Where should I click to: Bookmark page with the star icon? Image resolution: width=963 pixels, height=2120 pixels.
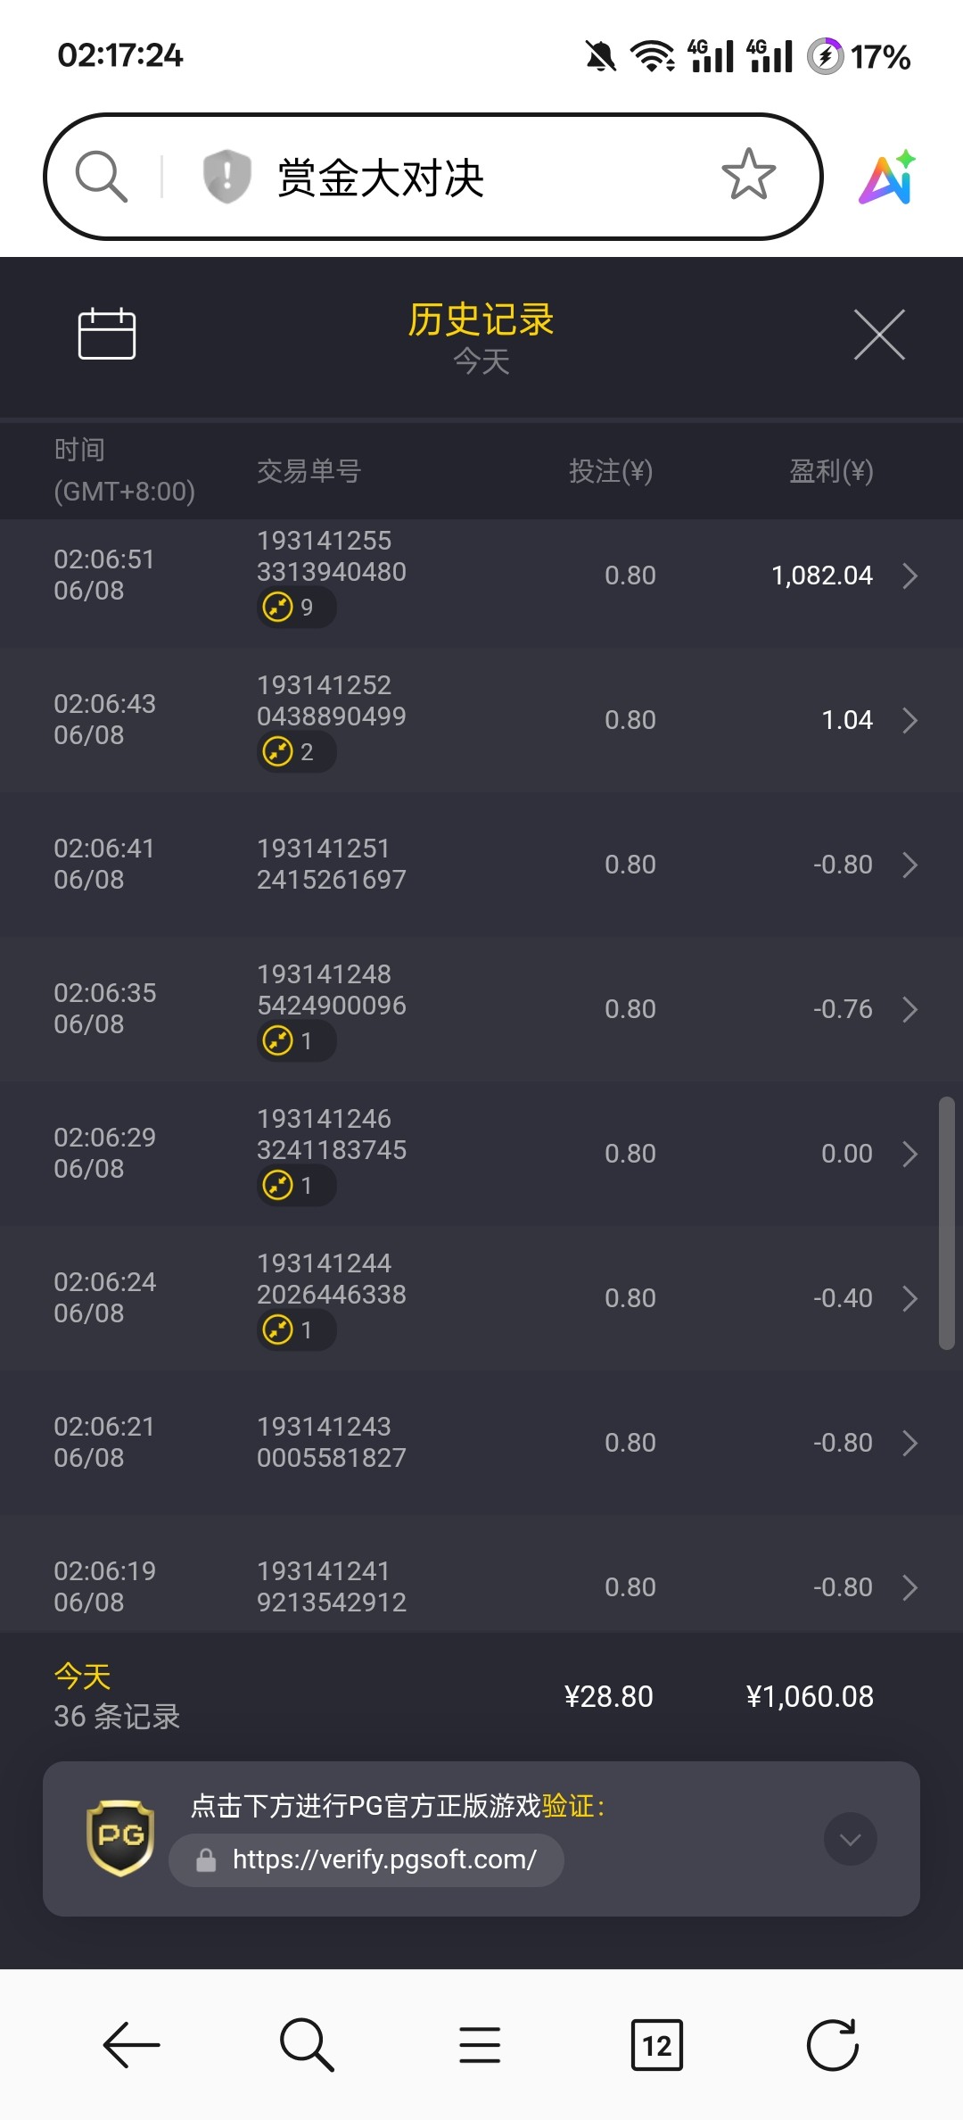pos(748,175)
